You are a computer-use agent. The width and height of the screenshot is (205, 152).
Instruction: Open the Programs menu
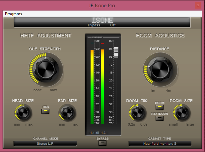click(13, 14)
